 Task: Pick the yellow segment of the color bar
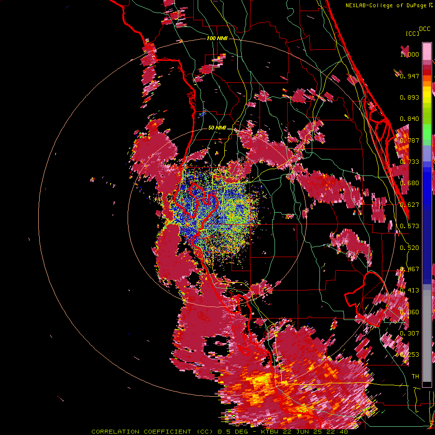coord(427,95)
